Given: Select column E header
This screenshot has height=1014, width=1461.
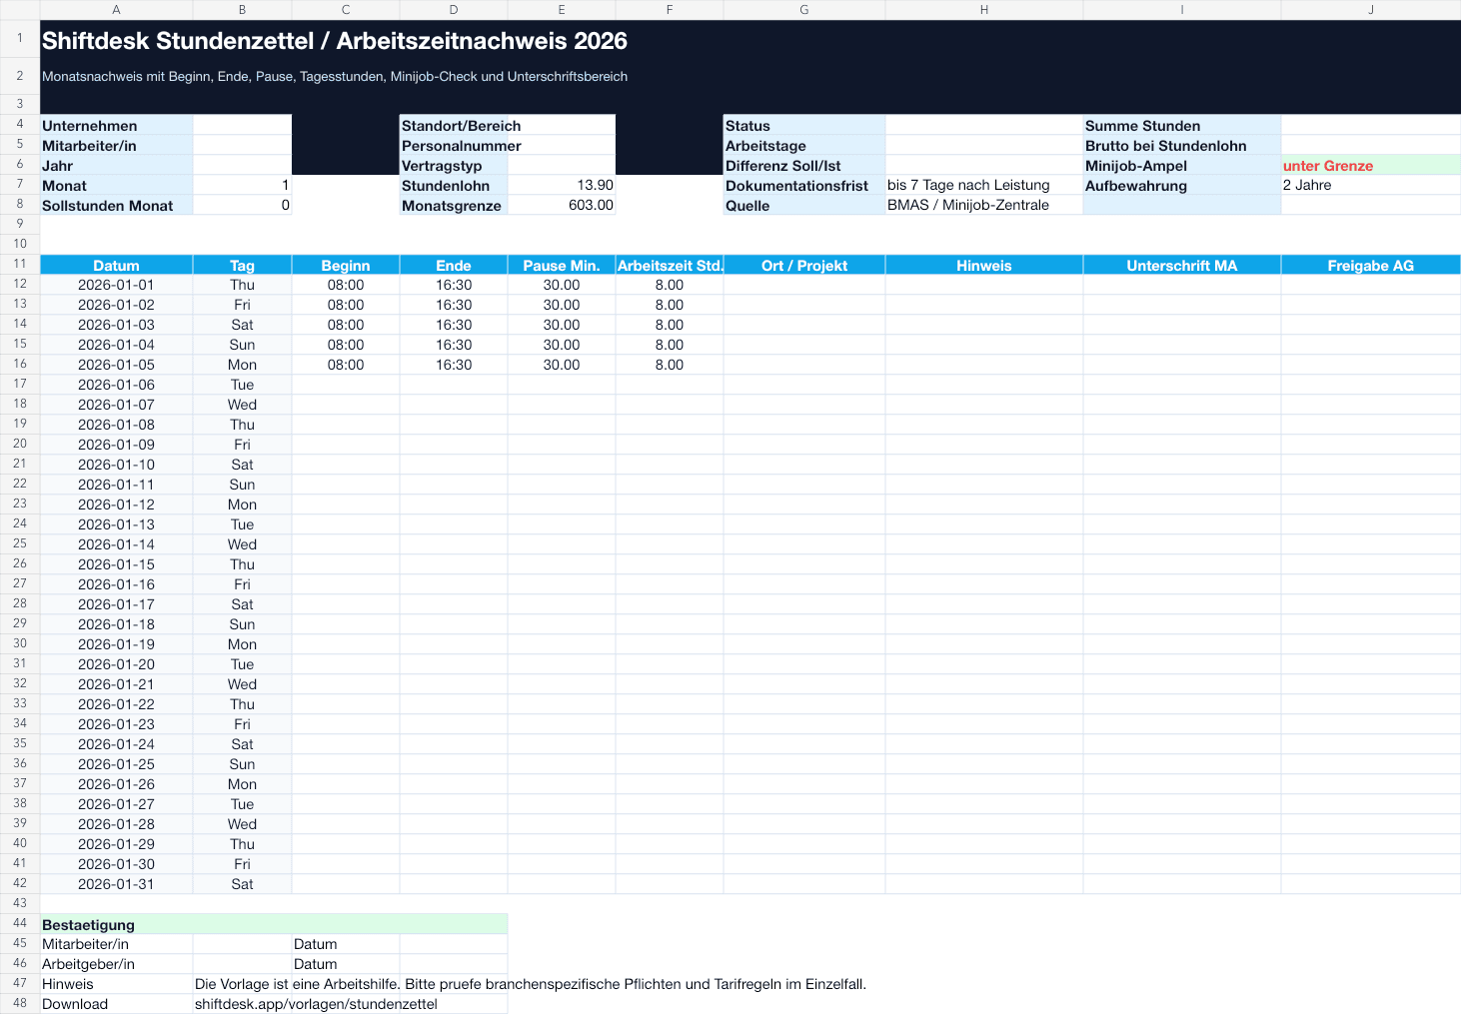Looking at the screenshot, I should coord(562,10).
